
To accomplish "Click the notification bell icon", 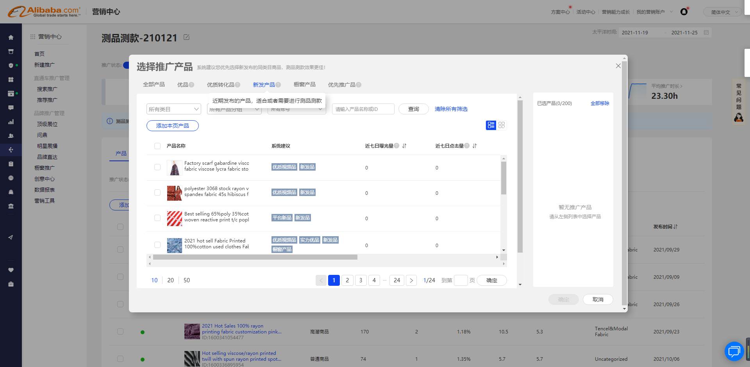I will point(684,12).
